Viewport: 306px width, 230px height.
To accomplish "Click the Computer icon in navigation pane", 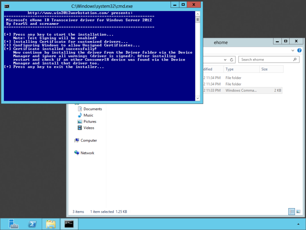I will (77, 140).
